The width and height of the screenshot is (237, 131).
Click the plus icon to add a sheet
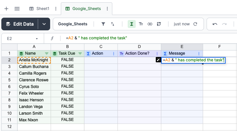[x=6, y=9]
